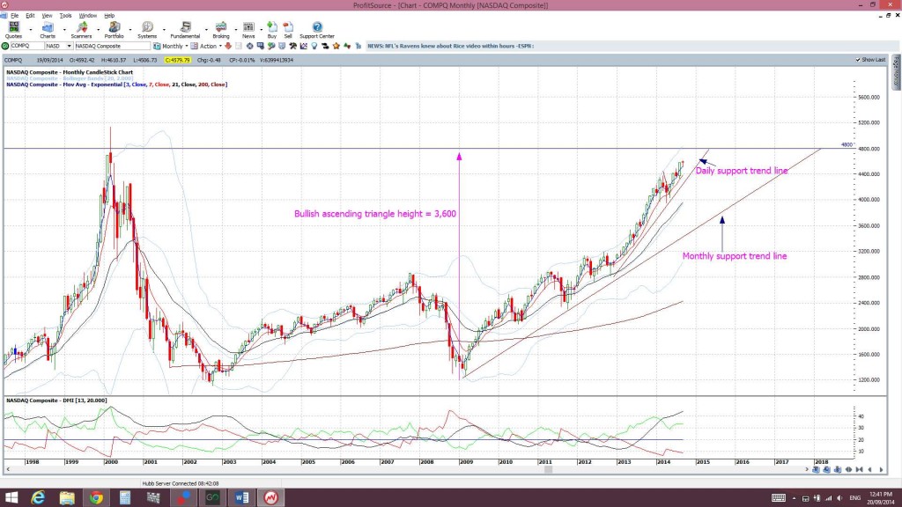Open the Quotes tool
The width and height of the screenshot is (902, 507).
[13, 30]
